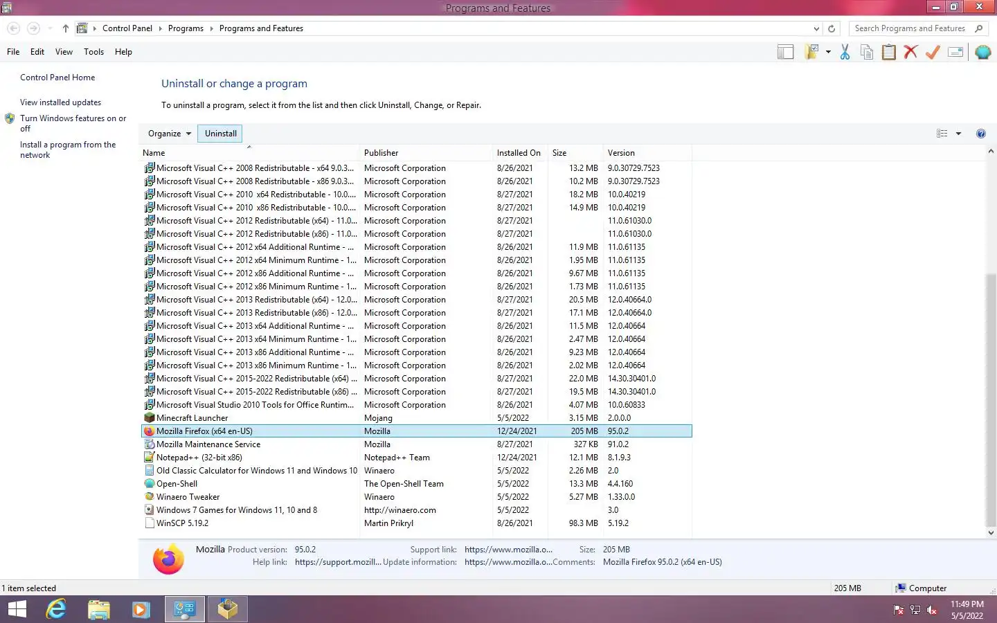This screenshot has width=997, height=623.
Task: Select Old Classic Calculator entry
Action: click(417, 471)
